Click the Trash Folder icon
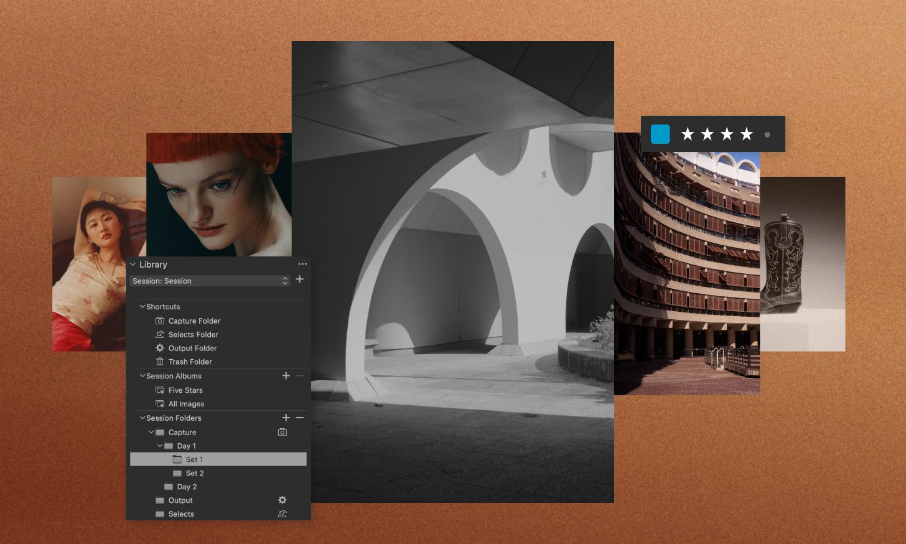The height and width of the screenshot is (544, 906). (x=159, y=362)
